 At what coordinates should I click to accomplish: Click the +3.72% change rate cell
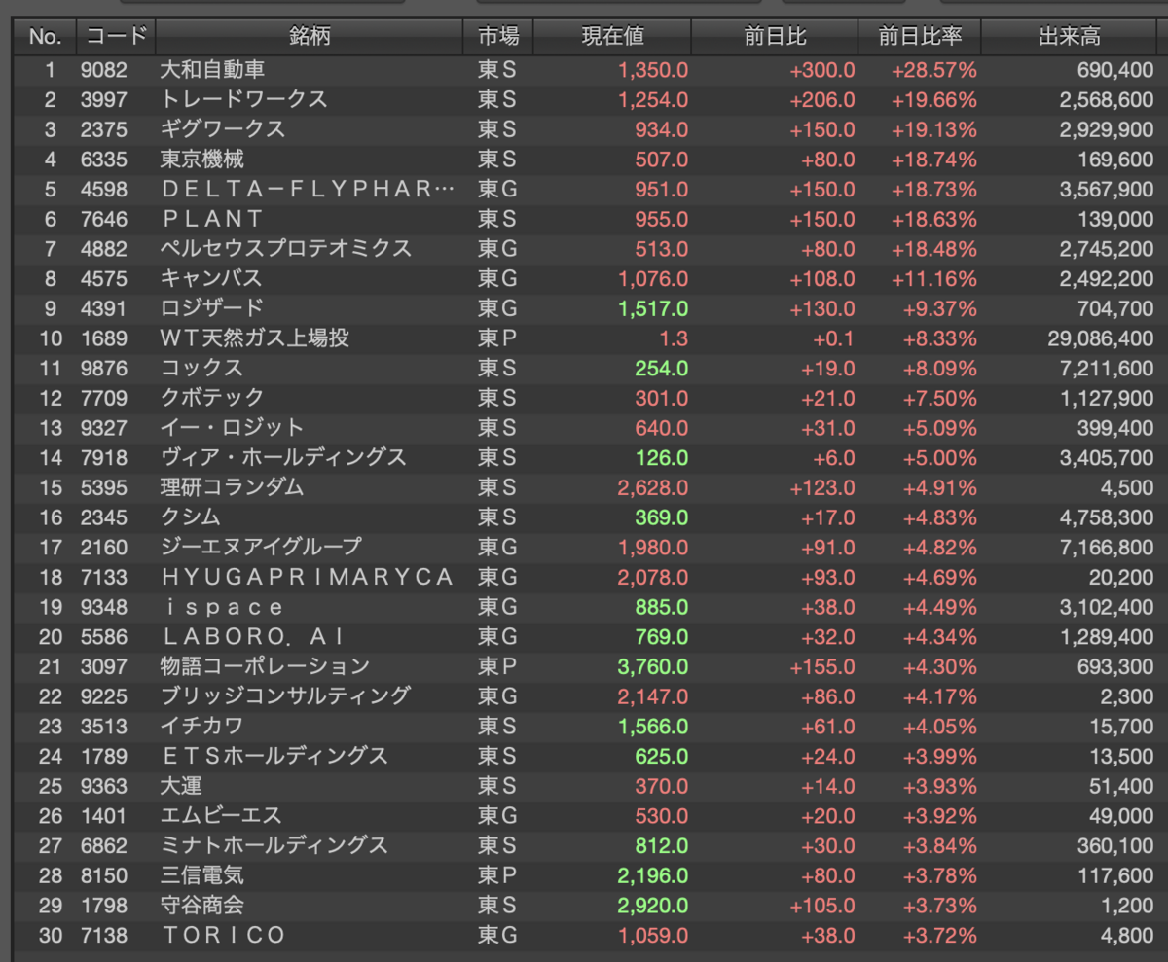(x=938, y=935)
